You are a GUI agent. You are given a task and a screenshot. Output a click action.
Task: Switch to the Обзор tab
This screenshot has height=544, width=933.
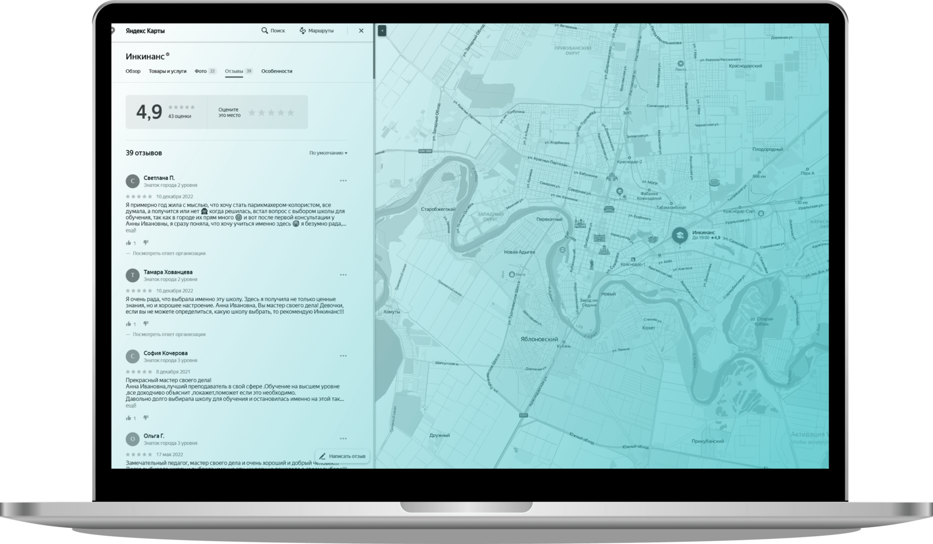click(x=133, y=71)
